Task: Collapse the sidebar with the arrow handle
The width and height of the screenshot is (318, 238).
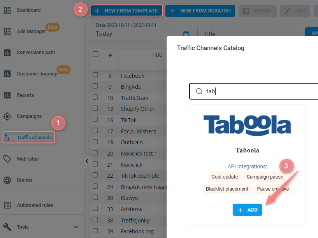Action: click(x=87, y=161)
